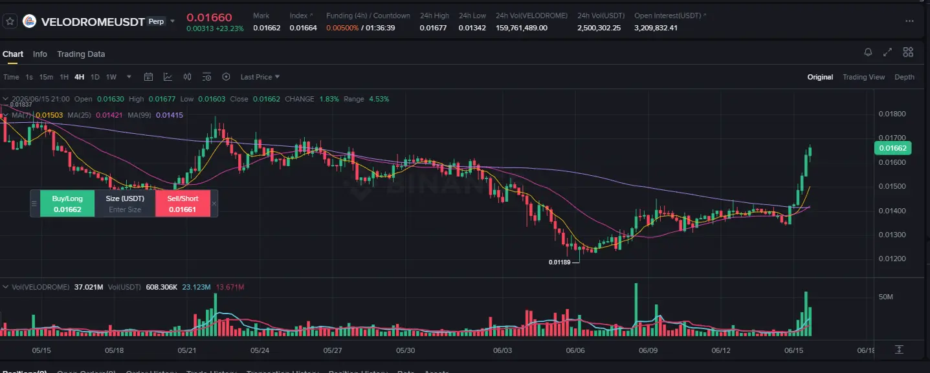Image resolution: width=930 pixels, height=373 pixels.
Task: Grab the quick order panel drag handle
Action: click(x=34, y=204)
